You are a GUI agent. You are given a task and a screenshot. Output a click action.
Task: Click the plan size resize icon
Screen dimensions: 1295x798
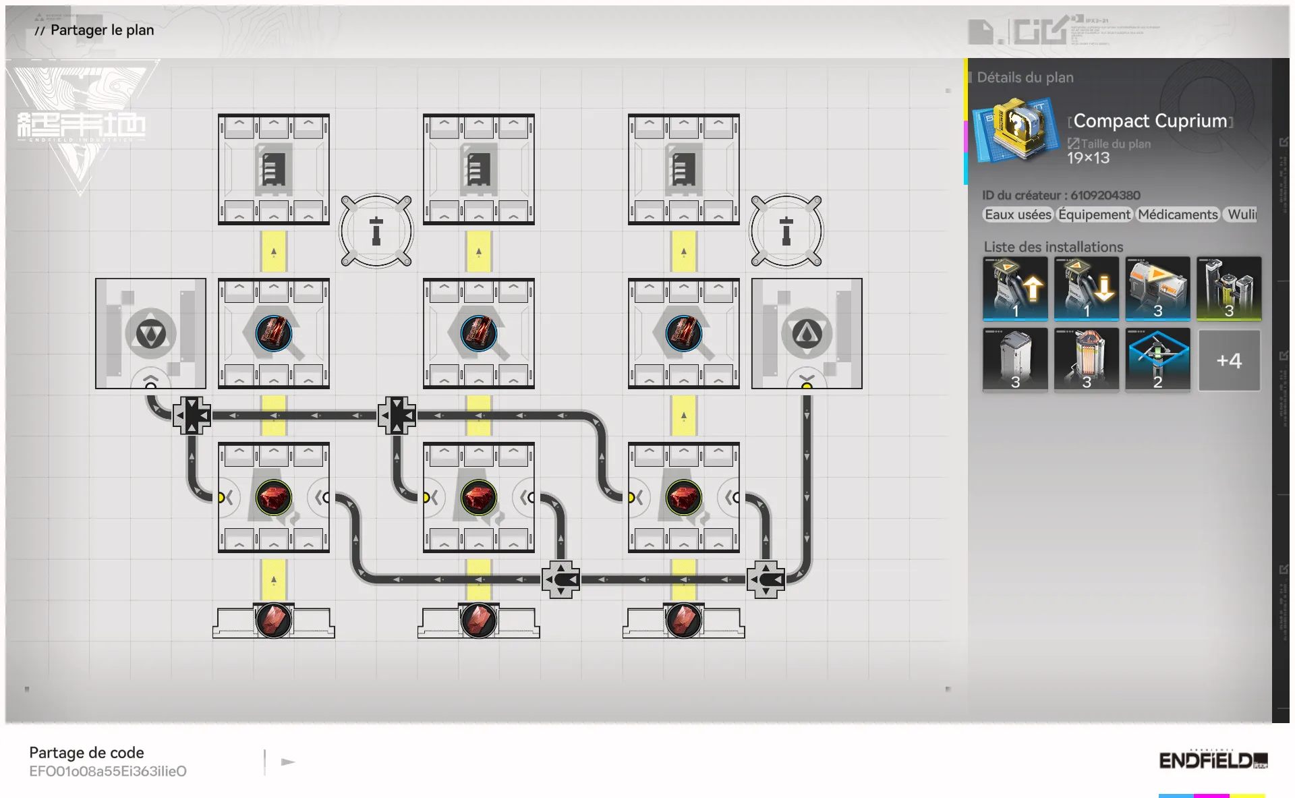(1073, 144)
